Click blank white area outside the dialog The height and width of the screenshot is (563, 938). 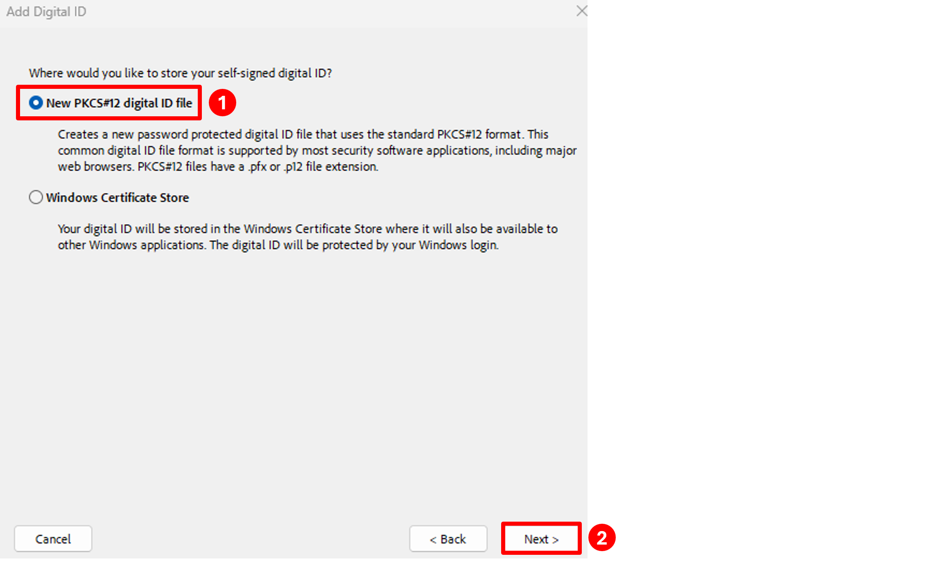(762, 246)
